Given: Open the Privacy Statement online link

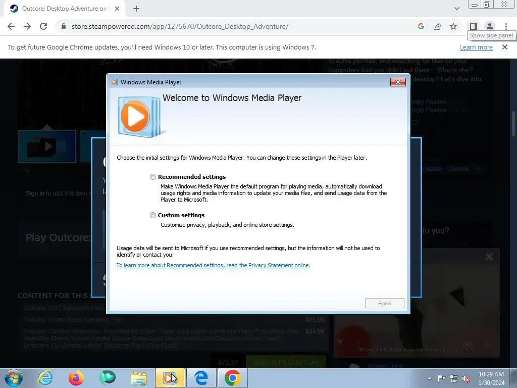Looking at the screenshot, I should click(x=214, y=265).
